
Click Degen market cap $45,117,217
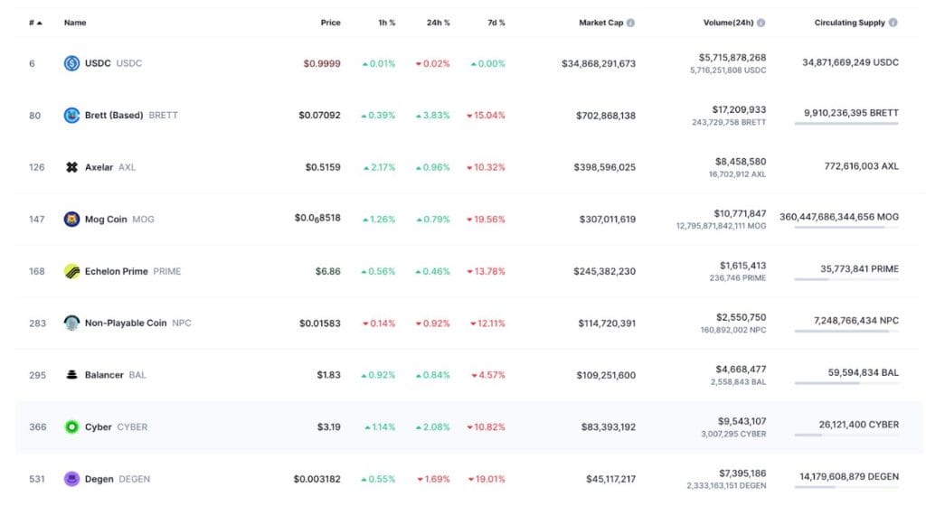click(610, 479)
